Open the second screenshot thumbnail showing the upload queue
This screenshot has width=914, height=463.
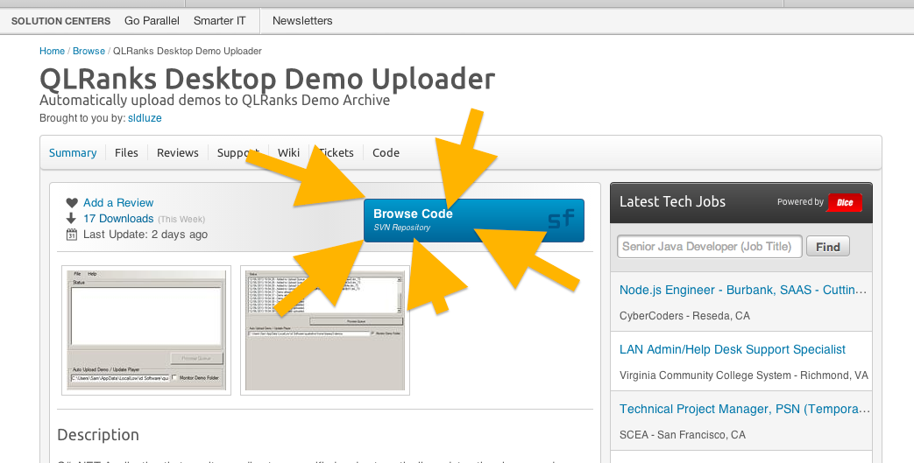pos(325,330)
